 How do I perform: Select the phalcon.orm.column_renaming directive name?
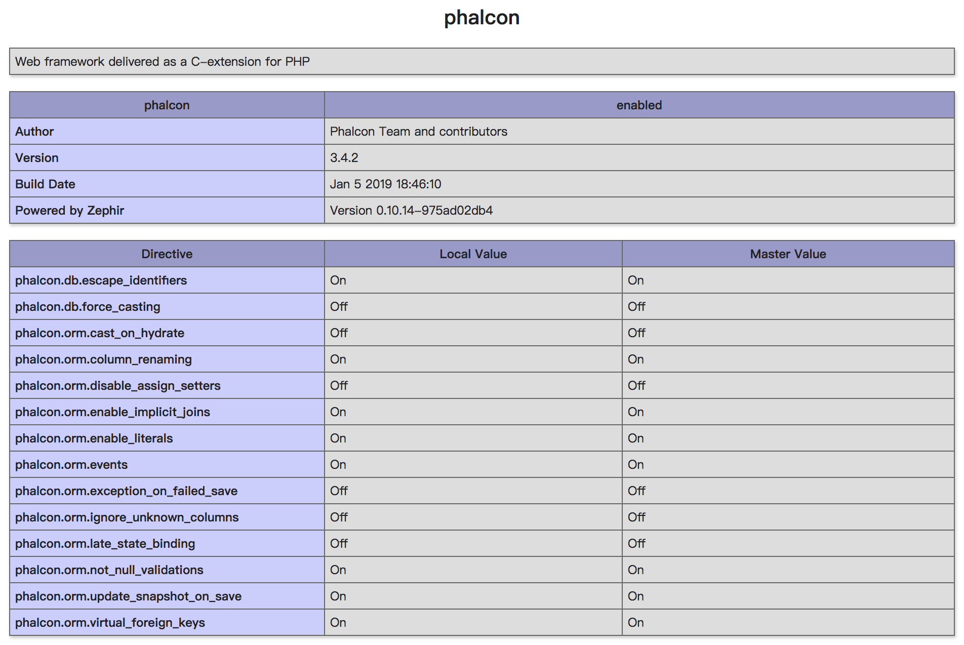point(103,359)
